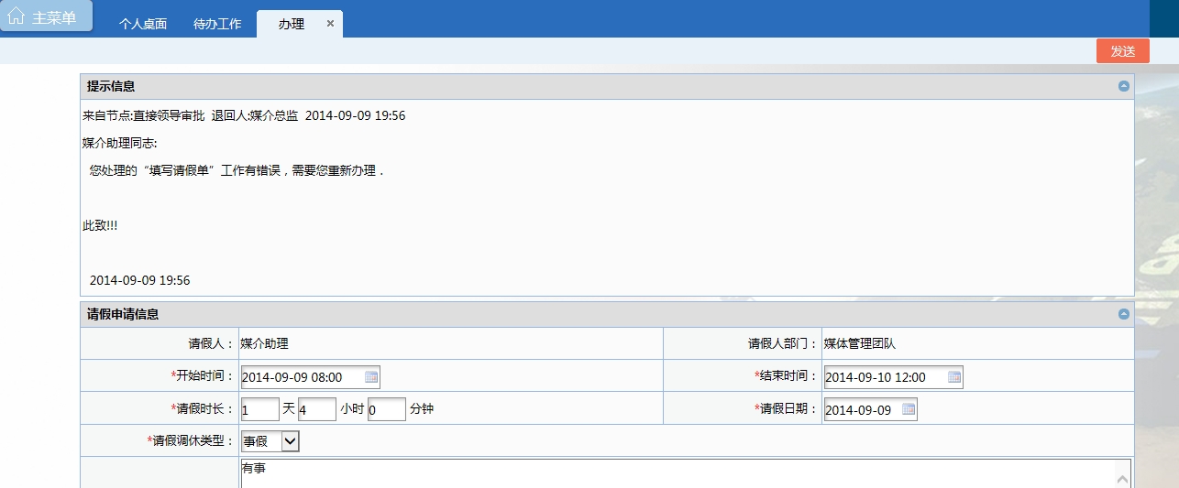This screenshot has width=1179, height=488.
Task: Click the 请假人部门 label
Action: point(783,343)
